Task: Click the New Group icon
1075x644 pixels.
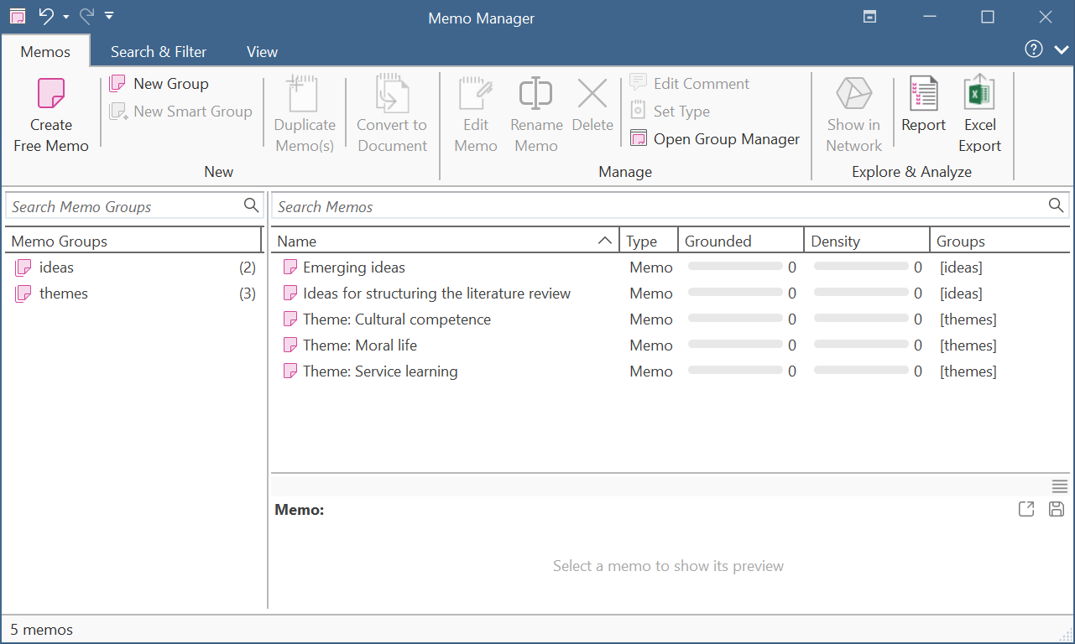Action: (117, 84)
